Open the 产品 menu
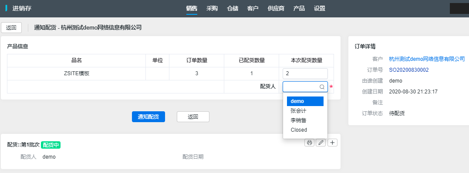469x173 pixels. 299,8
